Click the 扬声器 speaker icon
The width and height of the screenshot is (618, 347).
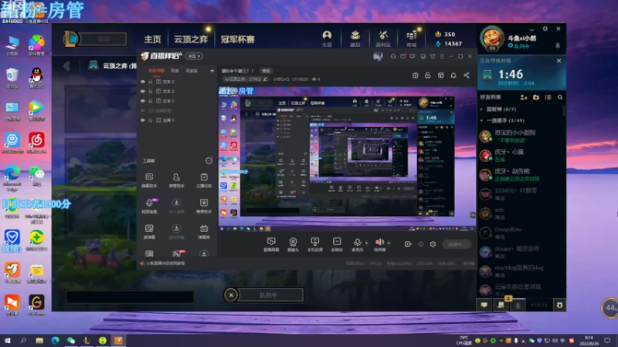tap(379, 242)
